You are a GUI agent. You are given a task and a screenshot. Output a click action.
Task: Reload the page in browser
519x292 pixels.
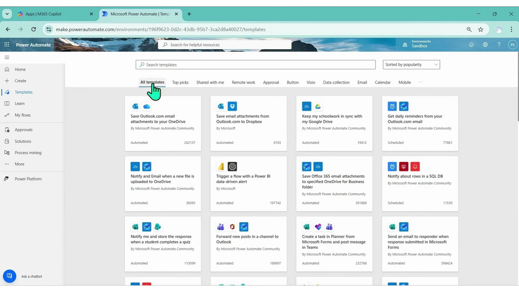click(33, 29)
